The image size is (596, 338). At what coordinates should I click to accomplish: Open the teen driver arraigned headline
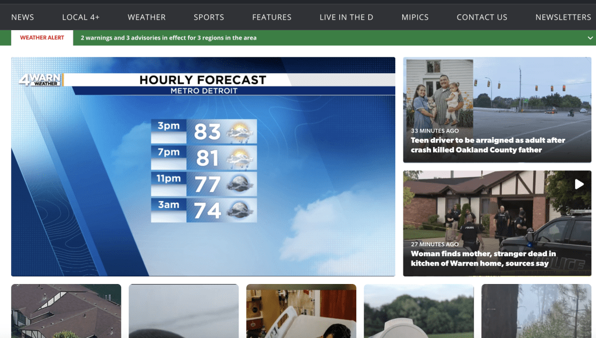[488, 145]
